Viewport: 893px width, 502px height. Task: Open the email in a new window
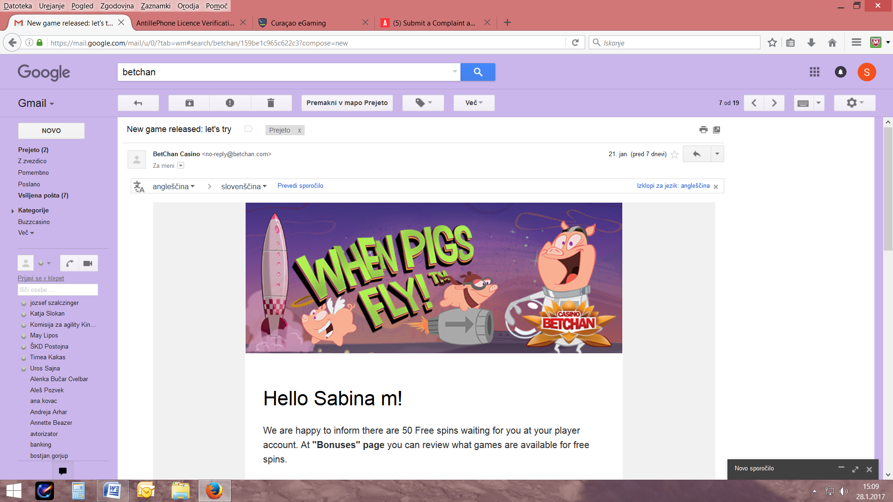click(717, 130)
